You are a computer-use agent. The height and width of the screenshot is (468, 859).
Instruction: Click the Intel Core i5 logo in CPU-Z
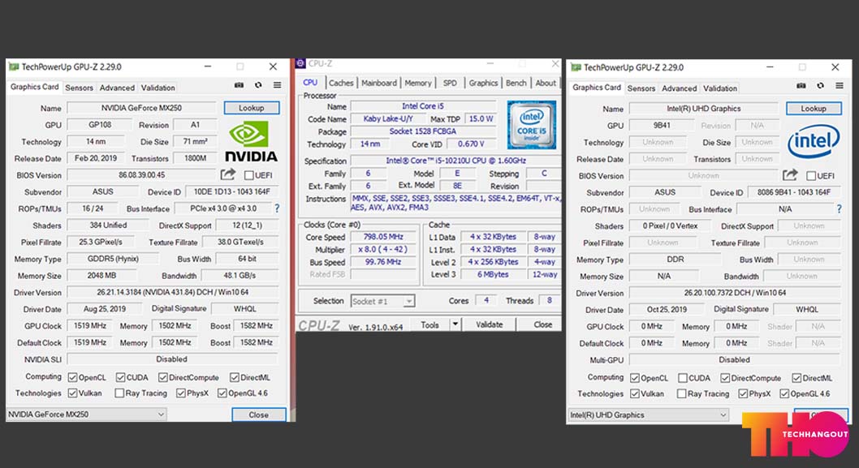[532, 124]
